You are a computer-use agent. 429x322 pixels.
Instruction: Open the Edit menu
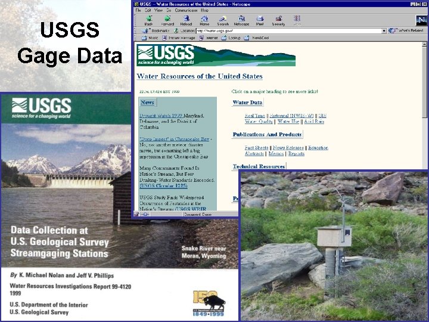148,10
